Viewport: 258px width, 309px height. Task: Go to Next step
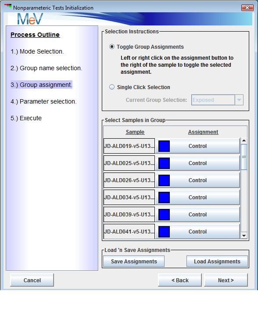(x=226, y=280)
